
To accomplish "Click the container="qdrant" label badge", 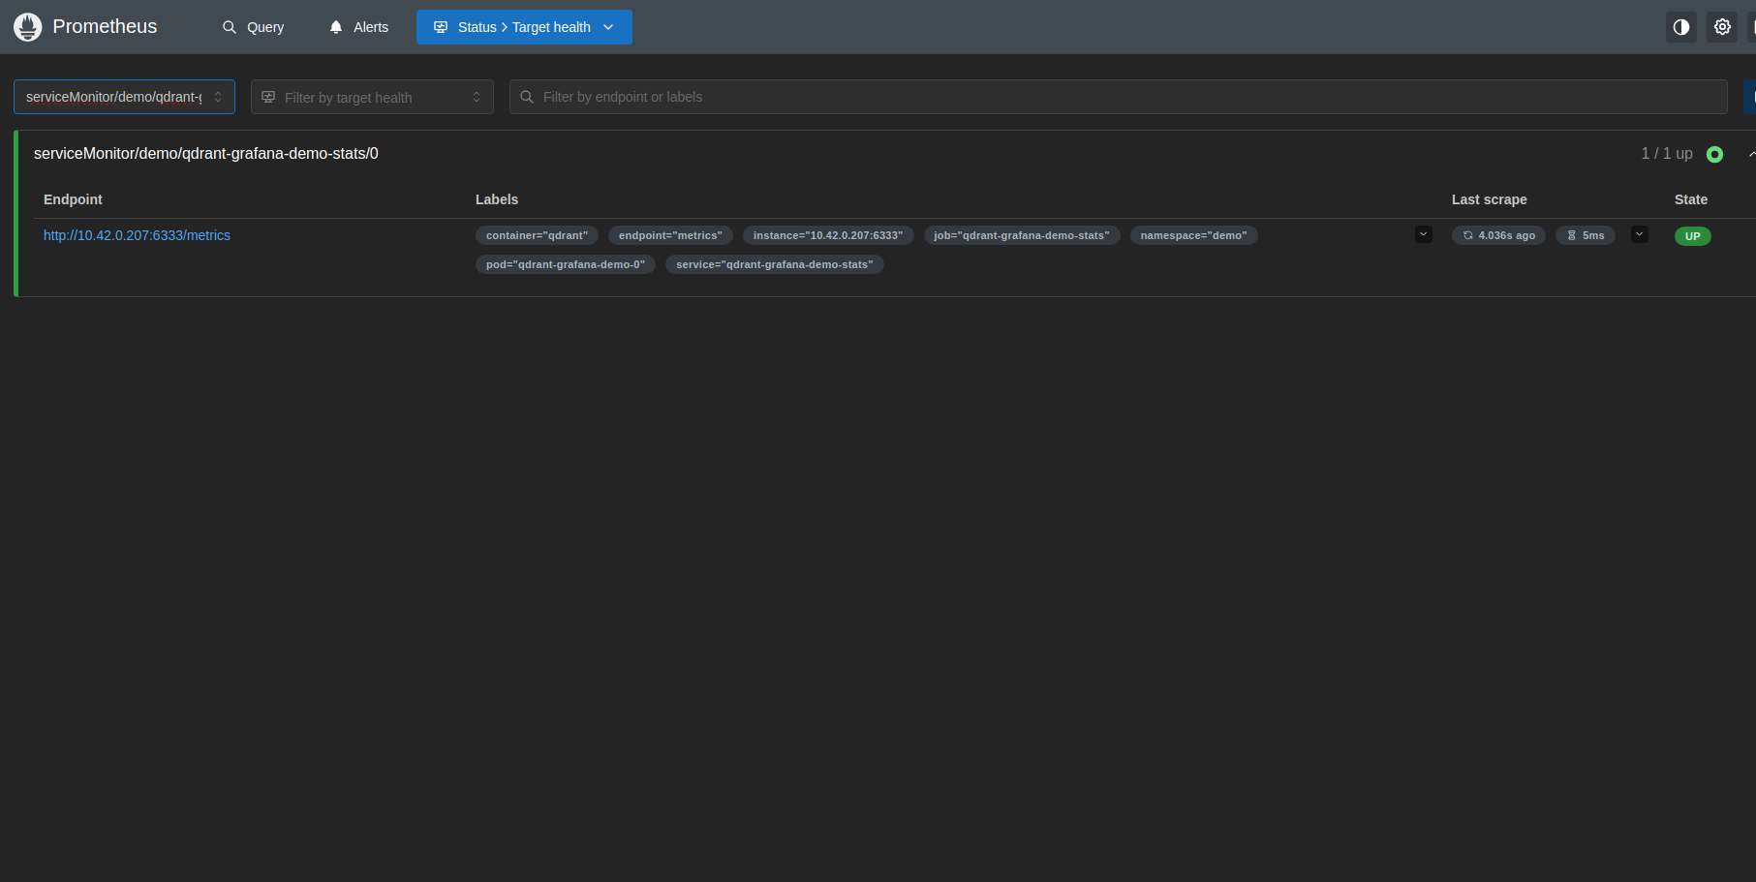I will point(537,235).
